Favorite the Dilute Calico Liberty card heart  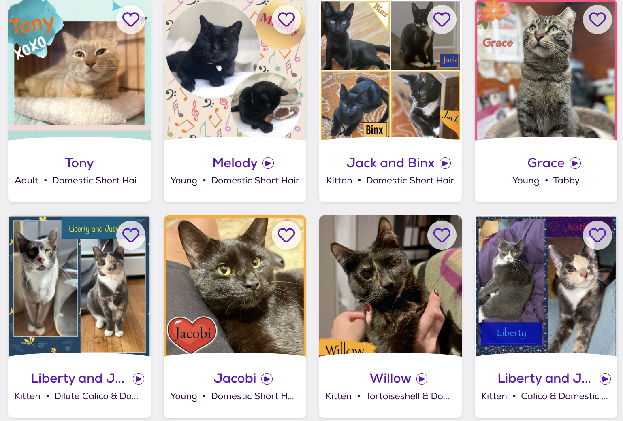[x=131, y=235]
